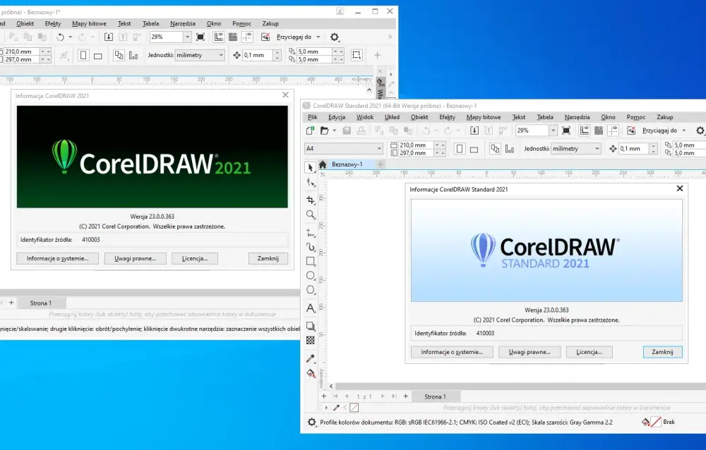This screenshot has width=706, height=450.
Task: Set Portrait orientation in left window
Action: 83,55
